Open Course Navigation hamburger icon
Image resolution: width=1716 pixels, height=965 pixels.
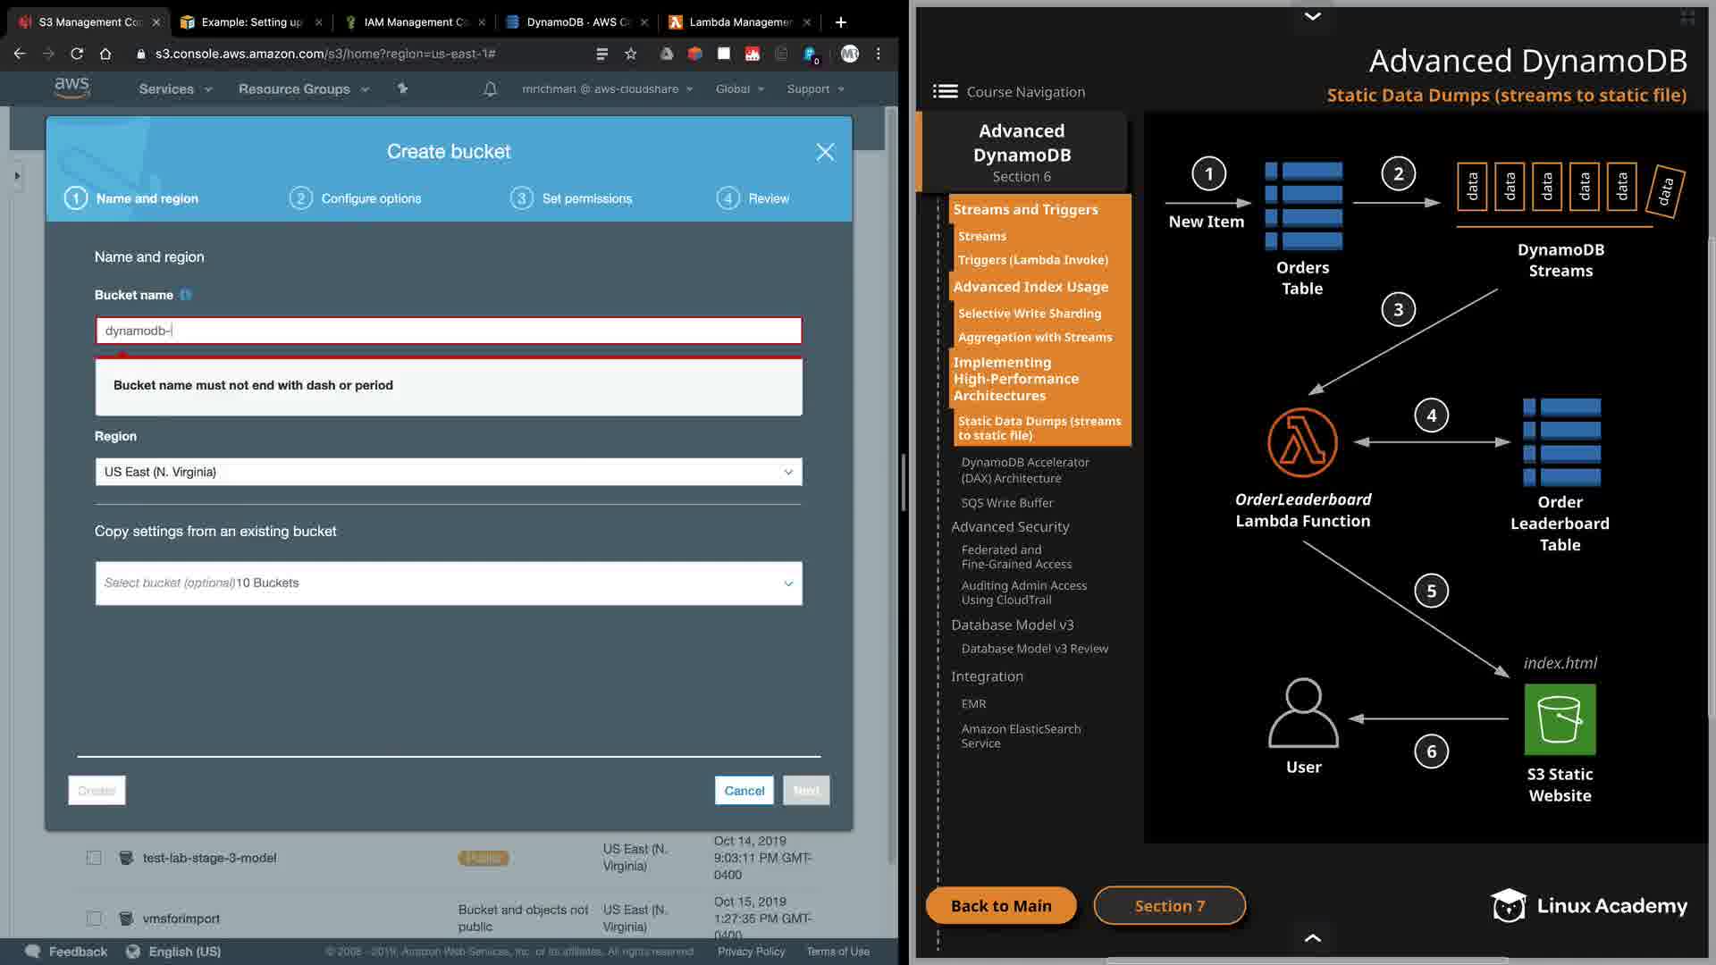[945, 91]
